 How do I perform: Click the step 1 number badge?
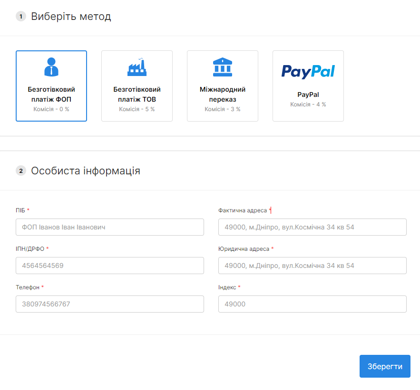tap(21, 17)
